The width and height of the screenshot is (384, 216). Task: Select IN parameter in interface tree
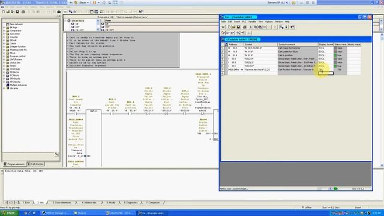pos(77,24)
